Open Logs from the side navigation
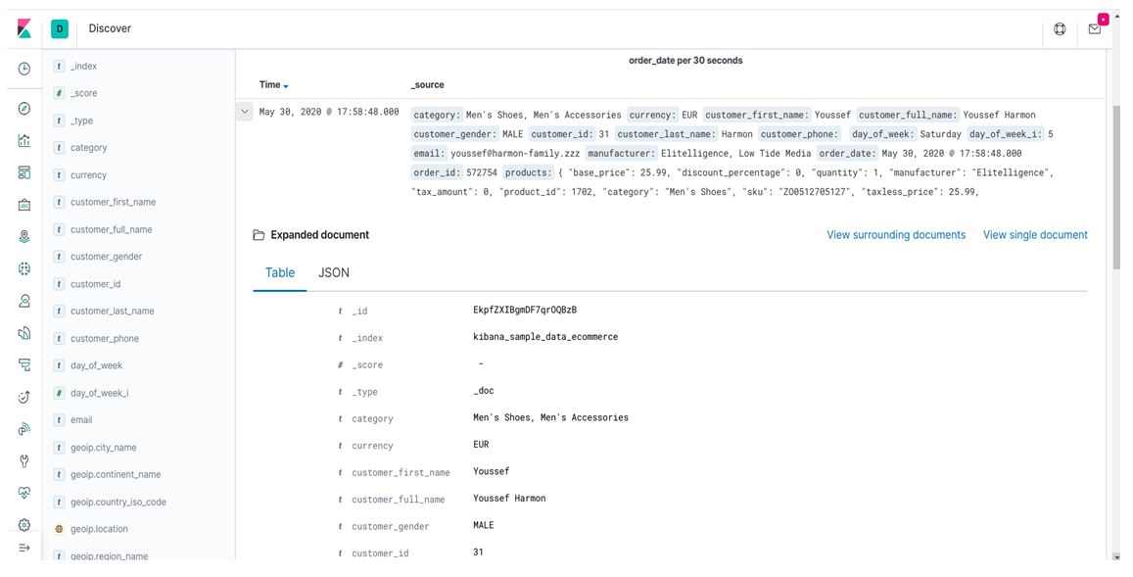The width and height of the screenshot is (1133, 577). point(24,333)
